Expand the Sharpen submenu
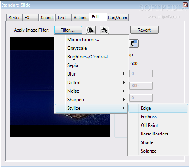This screenshot has width=189, height=167. [x=91, y=100]
